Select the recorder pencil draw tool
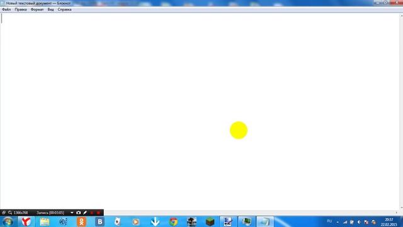This screenshot has height=227, width=403. point(85,212)
